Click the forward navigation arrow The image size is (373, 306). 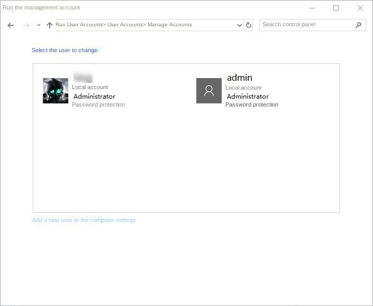tap(26, 25)
